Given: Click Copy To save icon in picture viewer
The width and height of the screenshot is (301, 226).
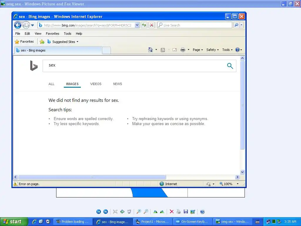Looking at the screenshot, I should [x=186, y=212].
